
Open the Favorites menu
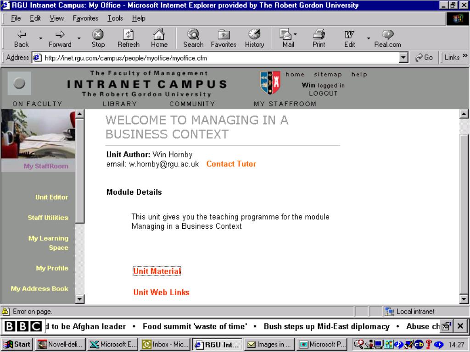85,18
